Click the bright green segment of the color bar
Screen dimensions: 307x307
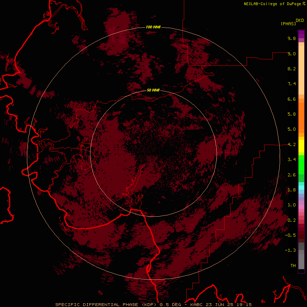coord(301,164)
